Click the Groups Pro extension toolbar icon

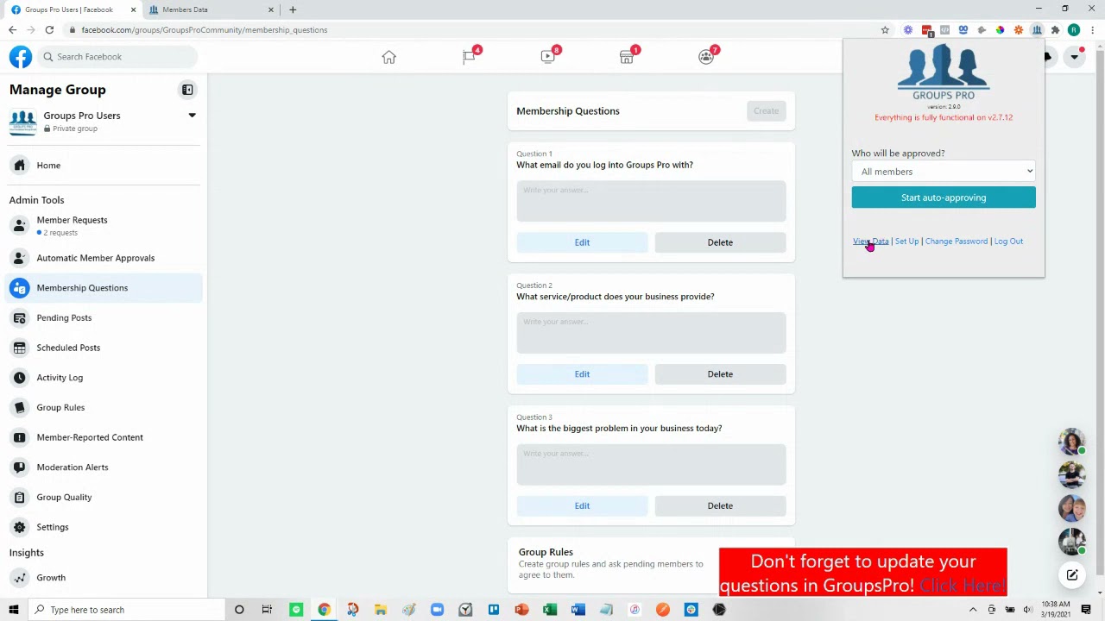(1037, 30)
